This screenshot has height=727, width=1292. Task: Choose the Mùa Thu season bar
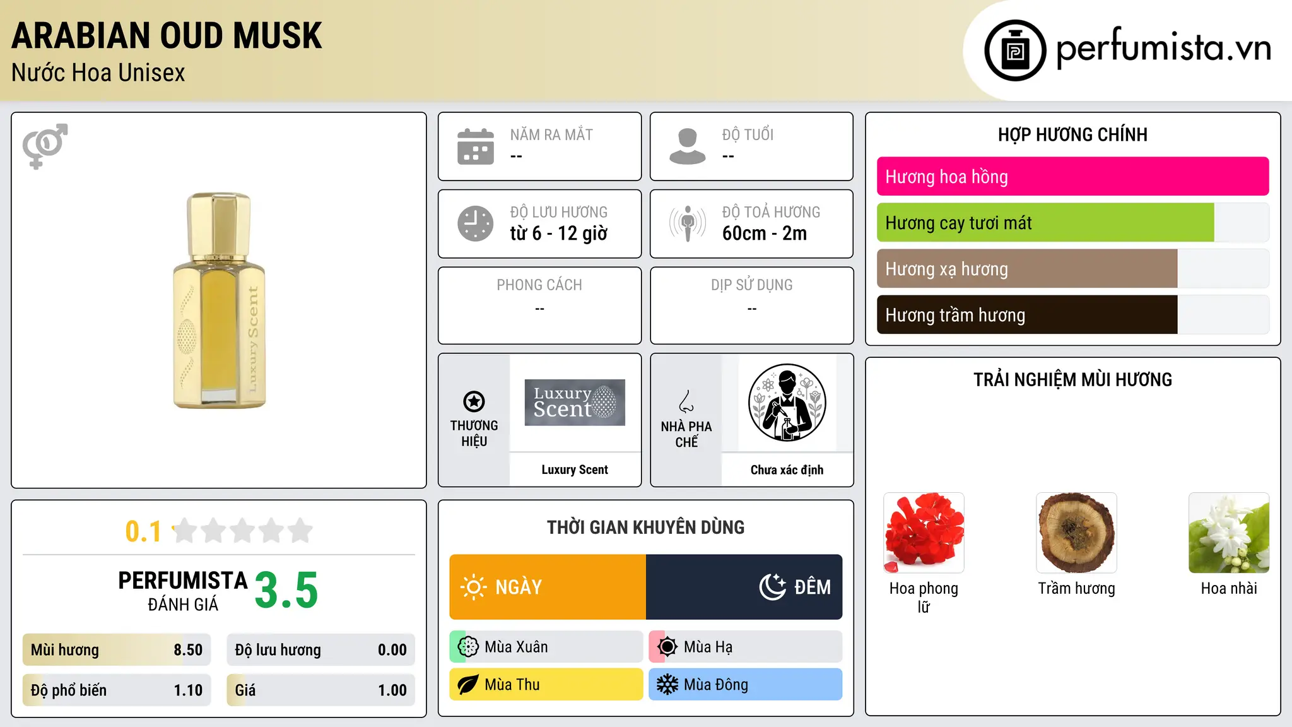coord(546,685)
